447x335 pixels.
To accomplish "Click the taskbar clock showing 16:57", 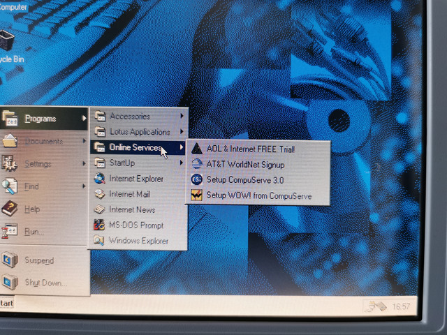I will 401,306.
